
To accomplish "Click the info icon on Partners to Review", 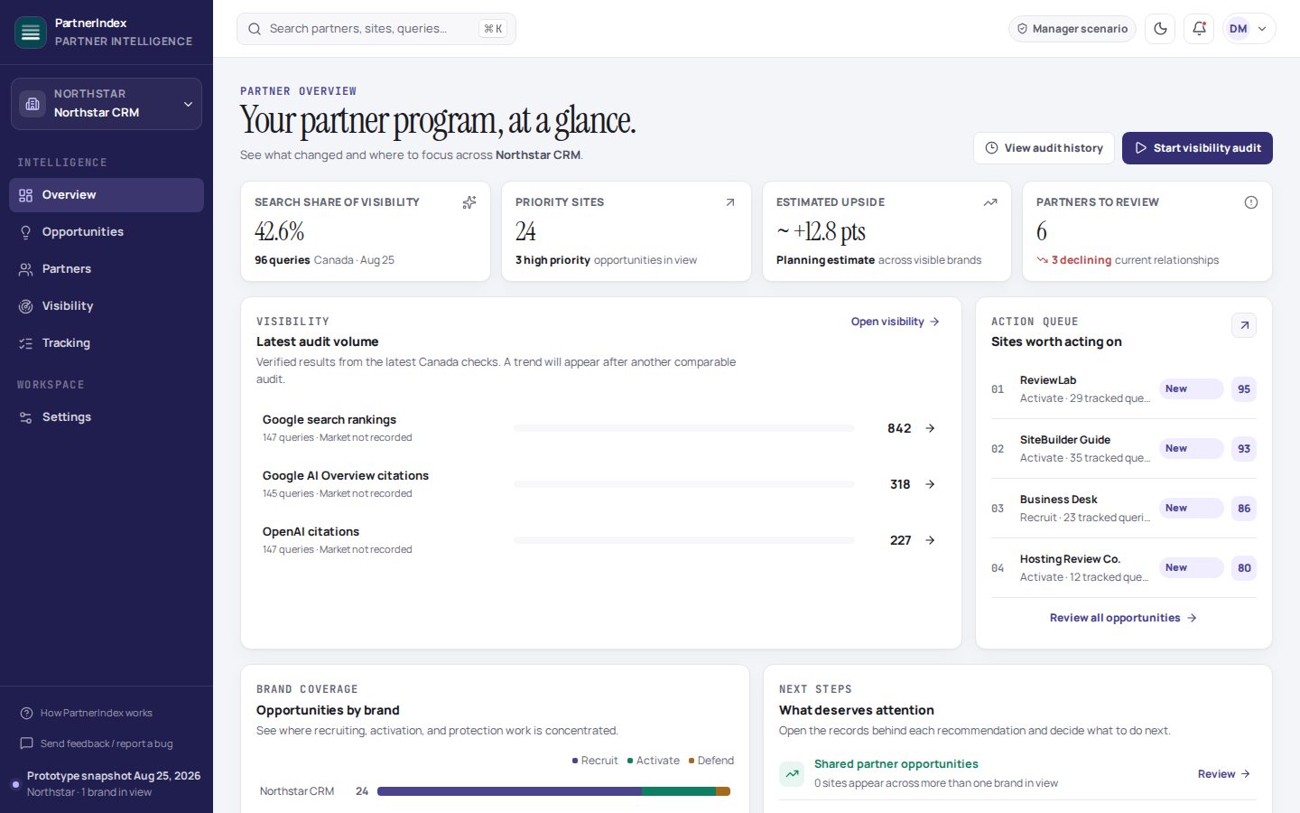I will 1251,202.
